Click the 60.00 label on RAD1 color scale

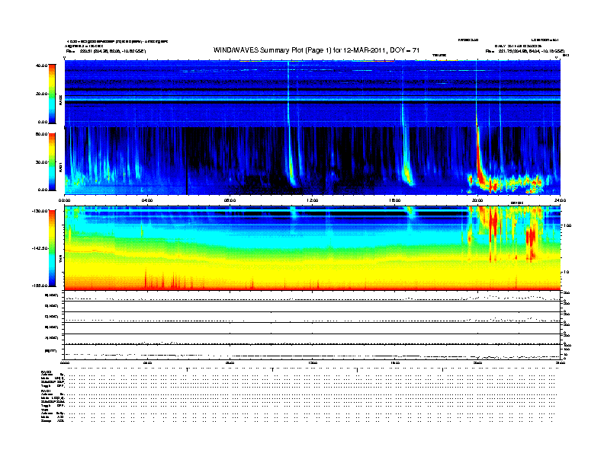pos(41,134)
